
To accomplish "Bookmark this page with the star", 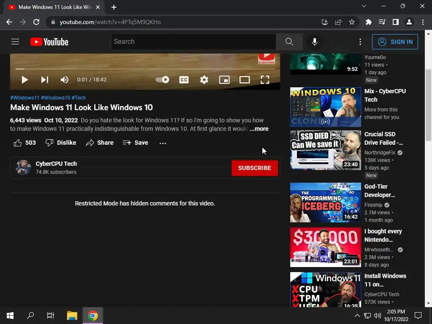I will tap(352, 22).
